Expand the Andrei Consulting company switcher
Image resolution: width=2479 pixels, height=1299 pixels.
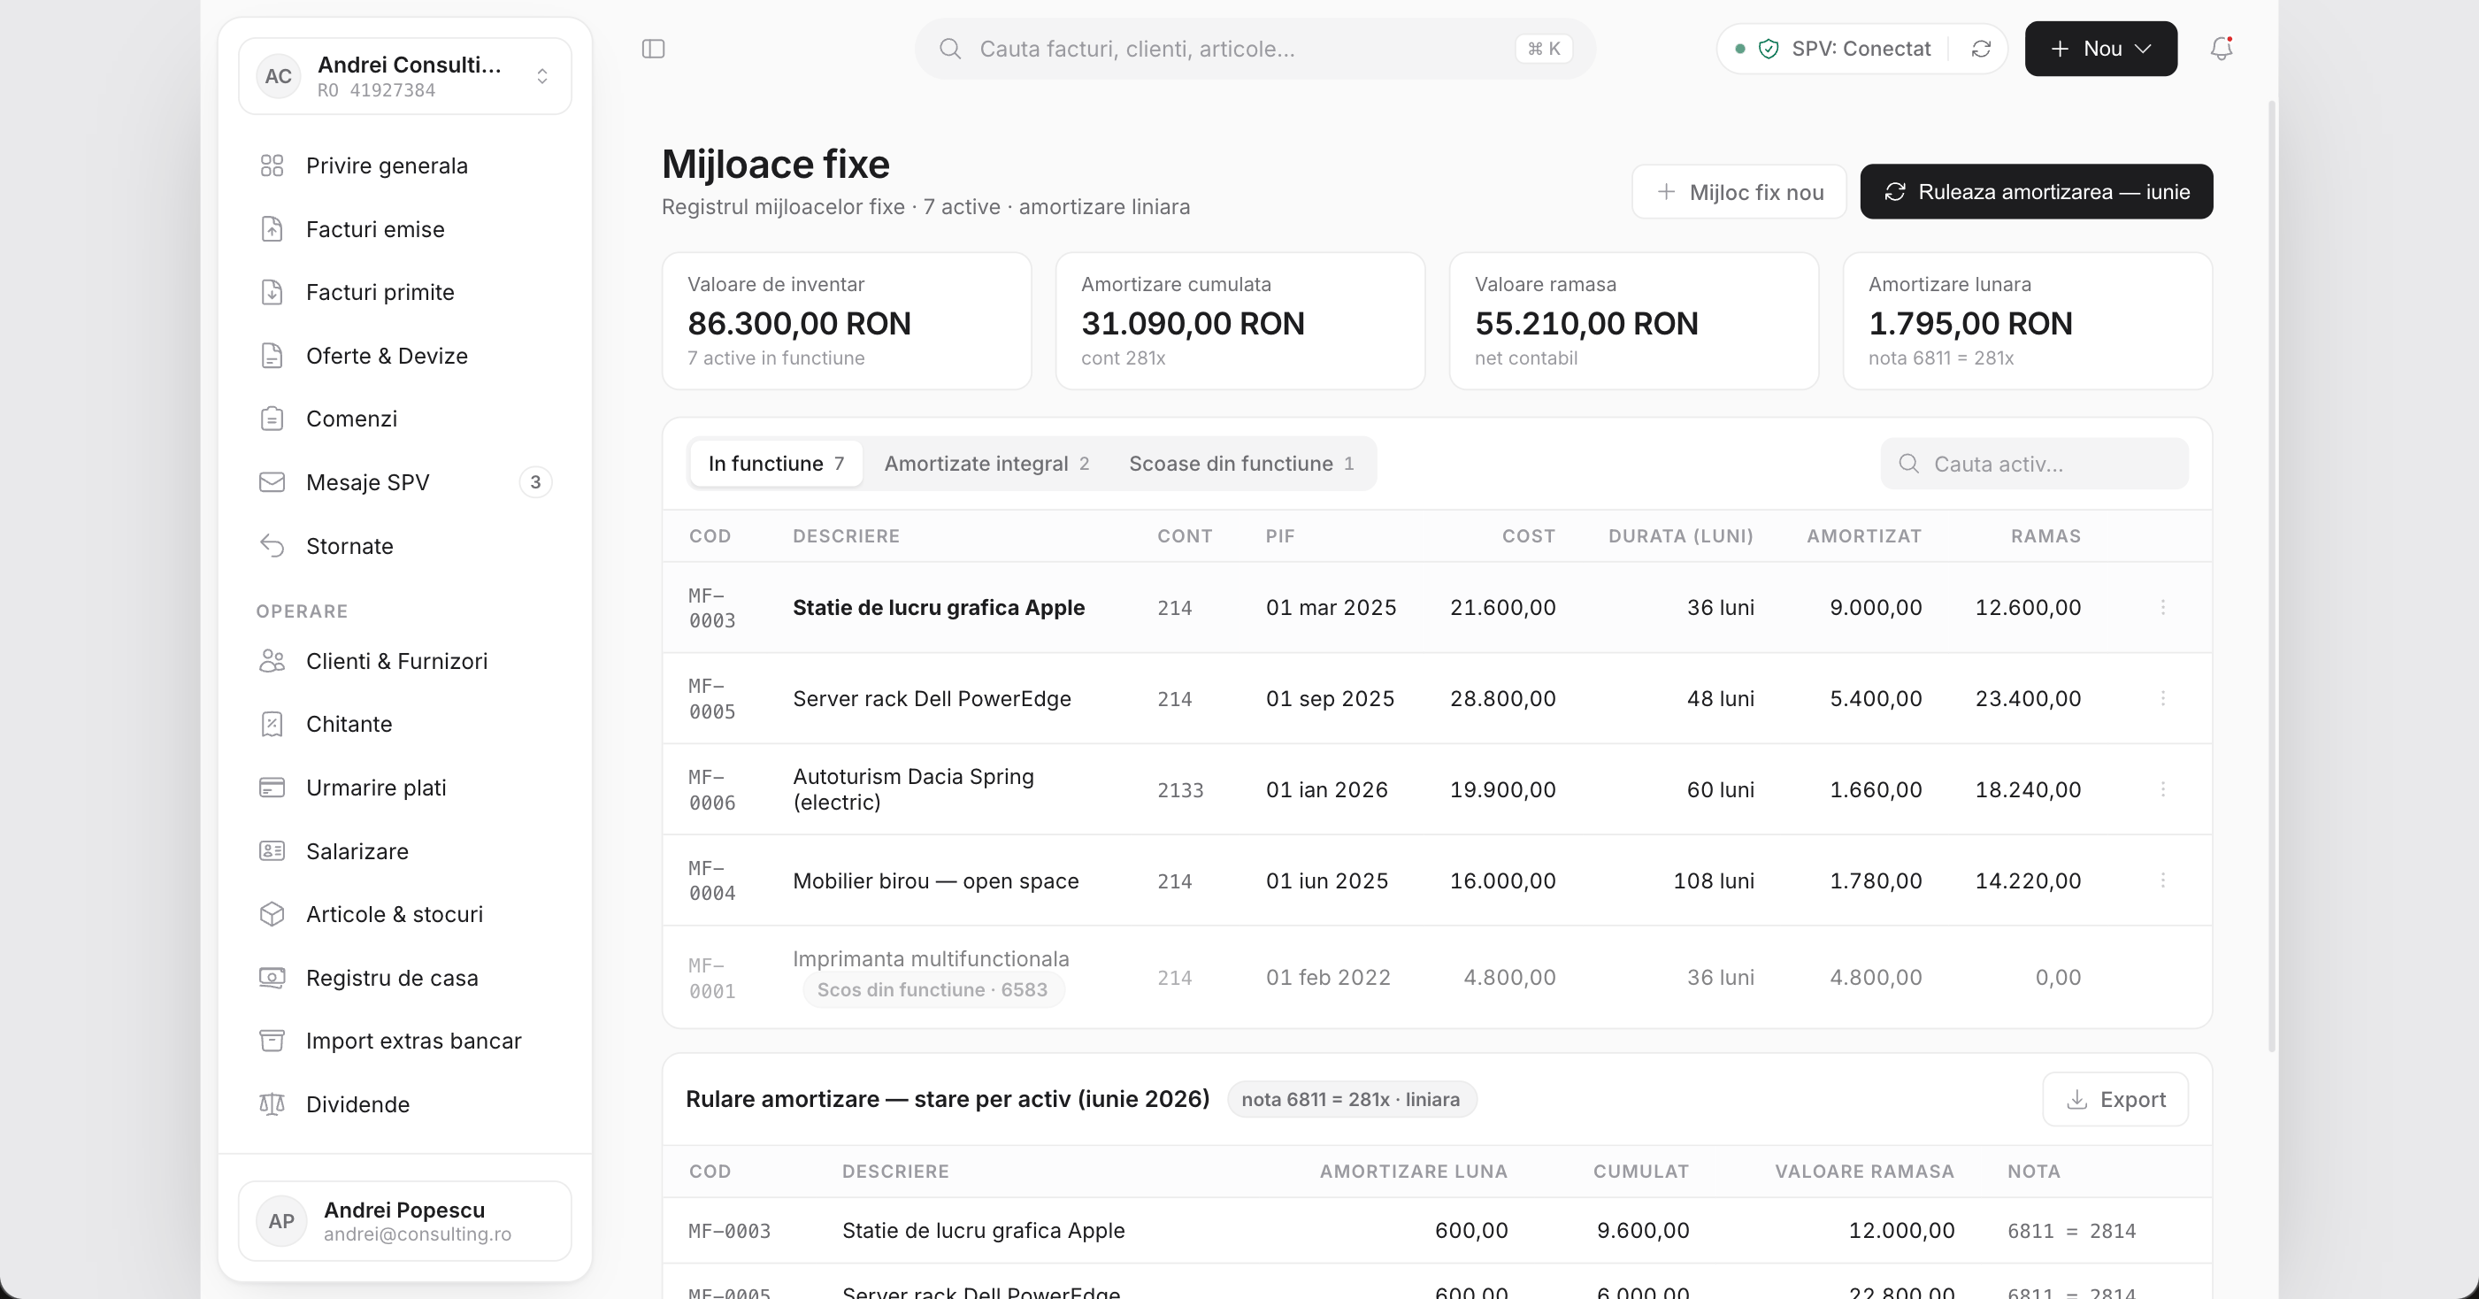pyautogui.click(x=405, y=76)
